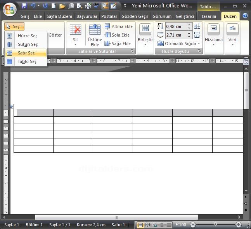Switch to Full Screen Reading view
Viewport: 251px width, 229px height.
click(147, 225)
